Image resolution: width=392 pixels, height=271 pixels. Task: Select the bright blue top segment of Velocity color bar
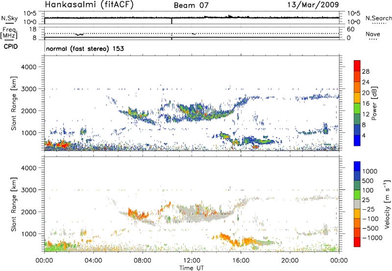pyautogui.click(x=357, y=166)
